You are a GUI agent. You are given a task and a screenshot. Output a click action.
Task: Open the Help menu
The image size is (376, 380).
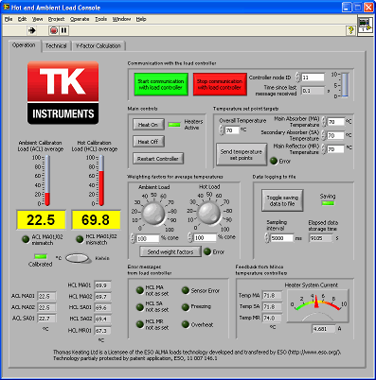click(141, 19)
